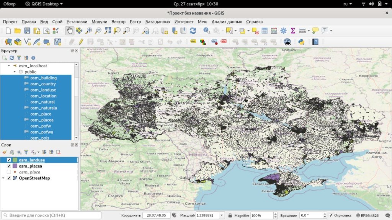Open the Processing Toolbox gear icon

pyautogui.click(x=283, y=31)
